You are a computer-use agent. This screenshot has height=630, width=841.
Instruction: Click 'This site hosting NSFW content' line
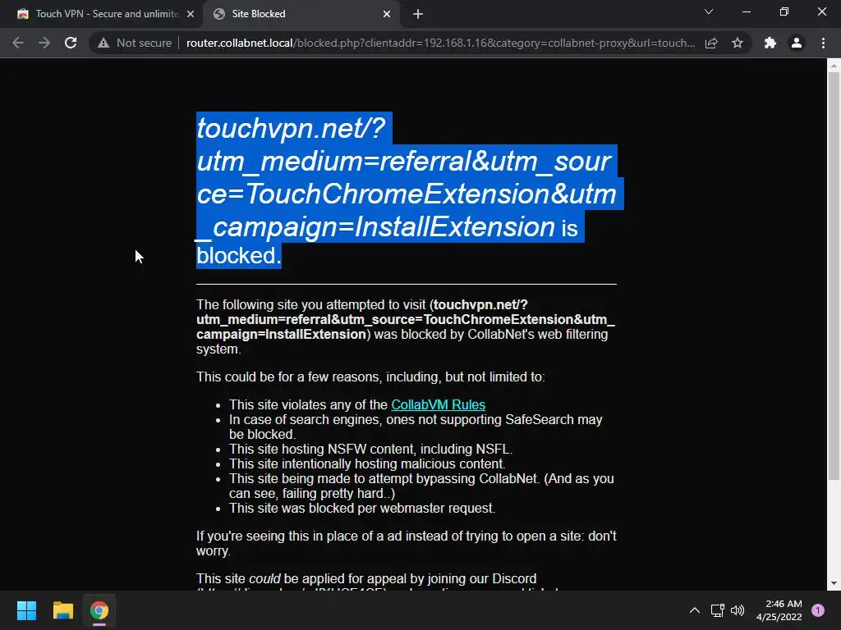[x=370, y=449]
